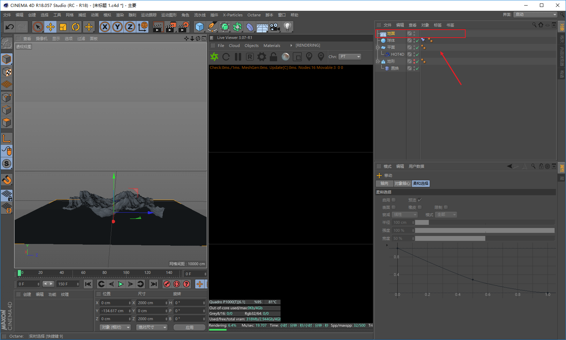Adjust the 强度 strength slider
Screen dimensions: 566x340
[x=485, y=231]
